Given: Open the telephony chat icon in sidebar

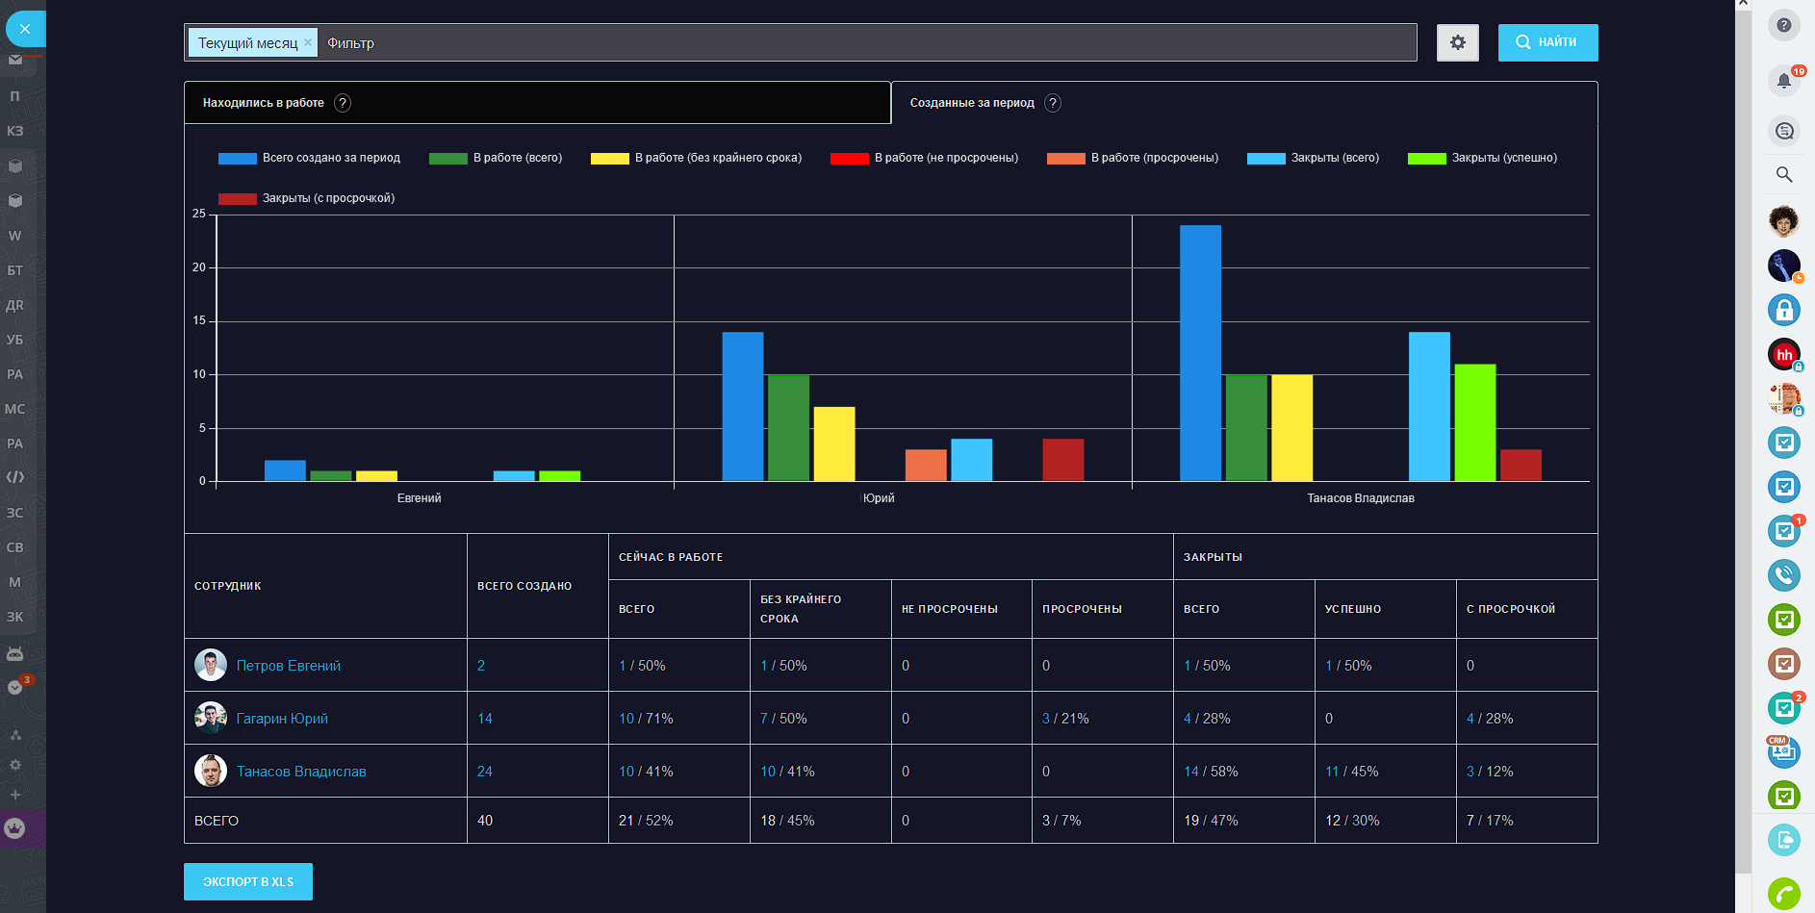Looking at the screenshot, I should click(x=1783, y=575).
